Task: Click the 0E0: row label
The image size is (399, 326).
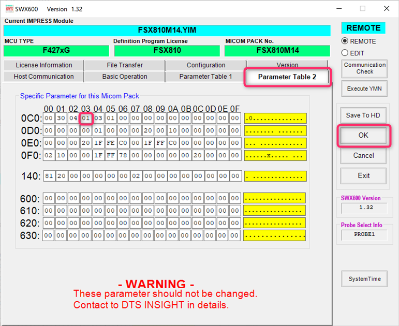Action: 31,143
